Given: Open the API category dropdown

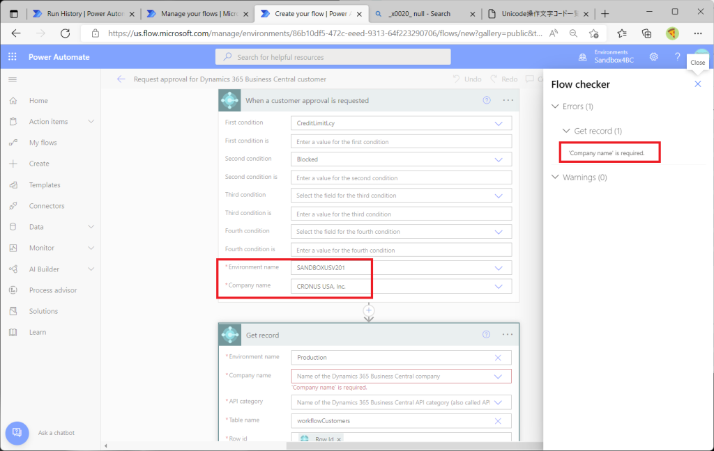Looking at the screenshot, I should click(x=498, y=402).
